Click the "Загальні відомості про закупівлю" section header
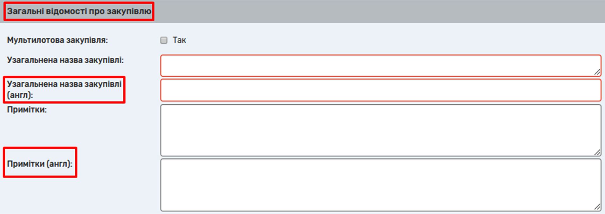The height and width of the screenshot is (214, 605). (x=79, y=11)
